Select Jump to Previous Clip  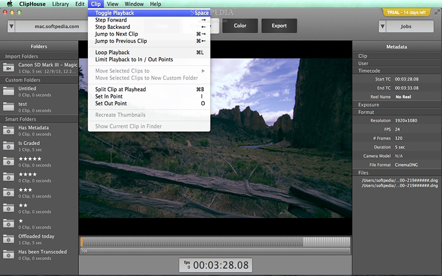[x=149, y=41]
